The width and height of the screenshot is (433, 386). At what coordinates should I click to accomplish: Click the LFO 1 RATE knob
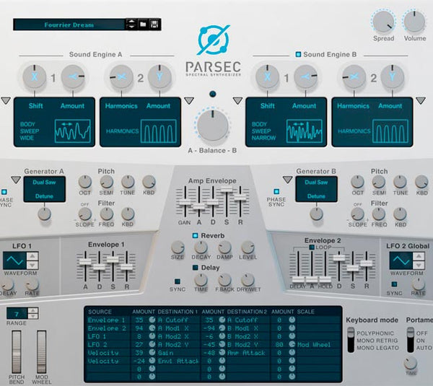32,284
